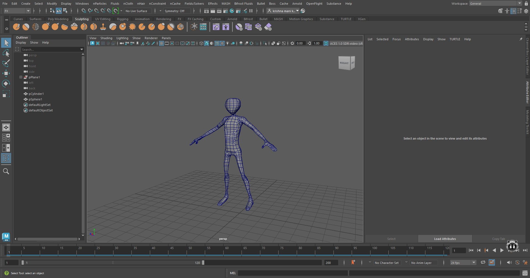Select pSphere1 in the Outliner
Screen dimensions: 530x278
35,99
